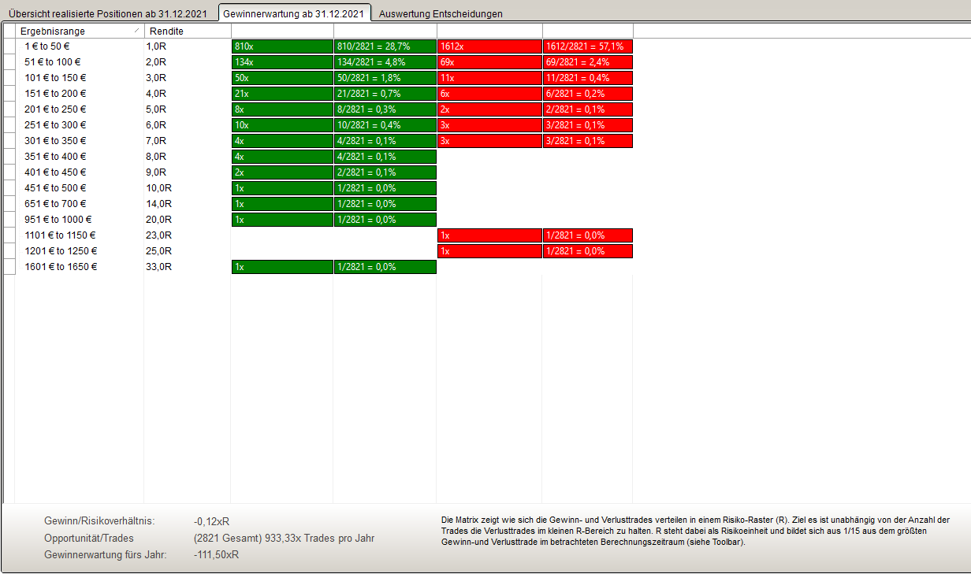971x574 pixels.
Task: Click the 4,0R Rendite cell
Action: 187,94
